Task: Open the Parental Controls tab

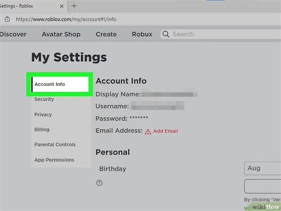Action: pyautogui.click(x=55, y=144)
